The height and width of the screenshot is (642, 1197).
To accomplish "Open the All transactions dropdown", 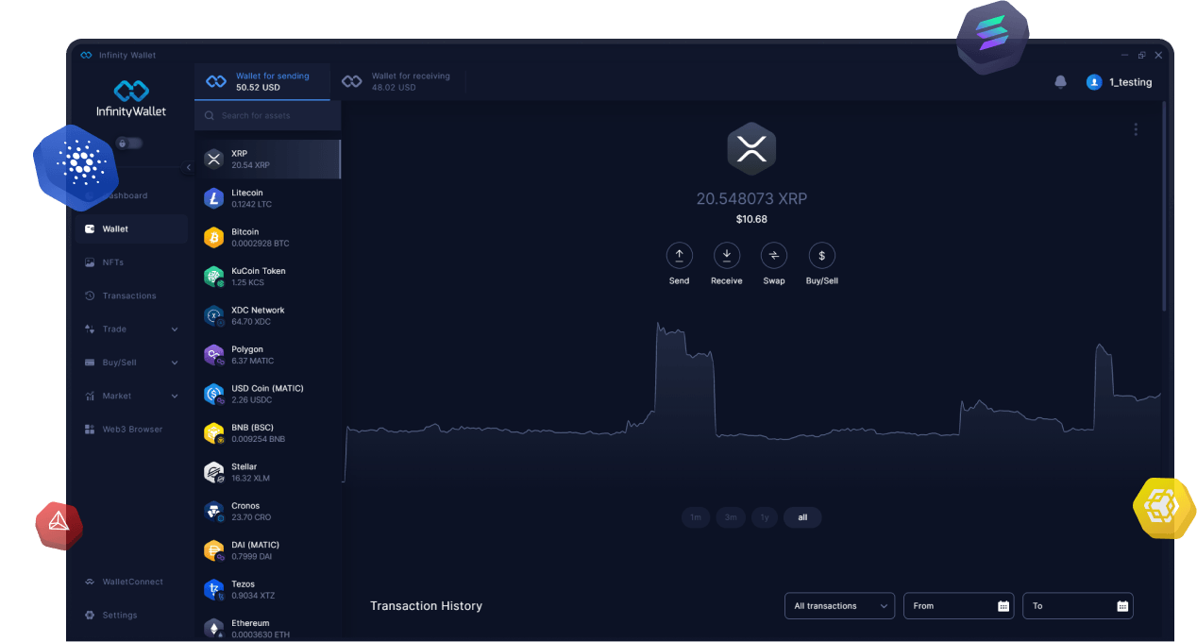I will click(x=839, y=606).
